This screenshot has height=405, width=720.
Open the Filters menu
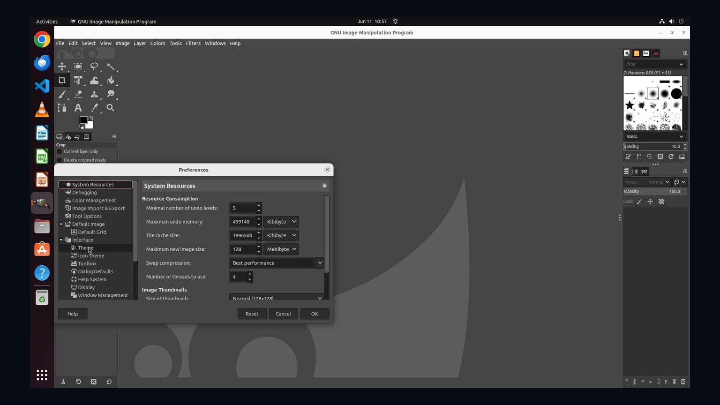[x=193, y=43]
